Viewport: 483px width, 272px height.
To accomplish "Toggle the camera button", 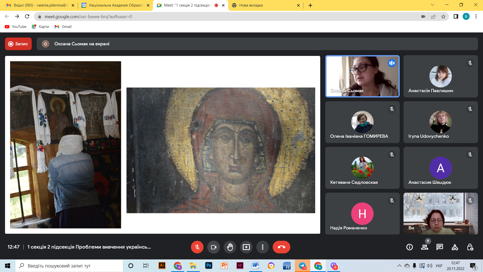I will [x=214, y=247].
